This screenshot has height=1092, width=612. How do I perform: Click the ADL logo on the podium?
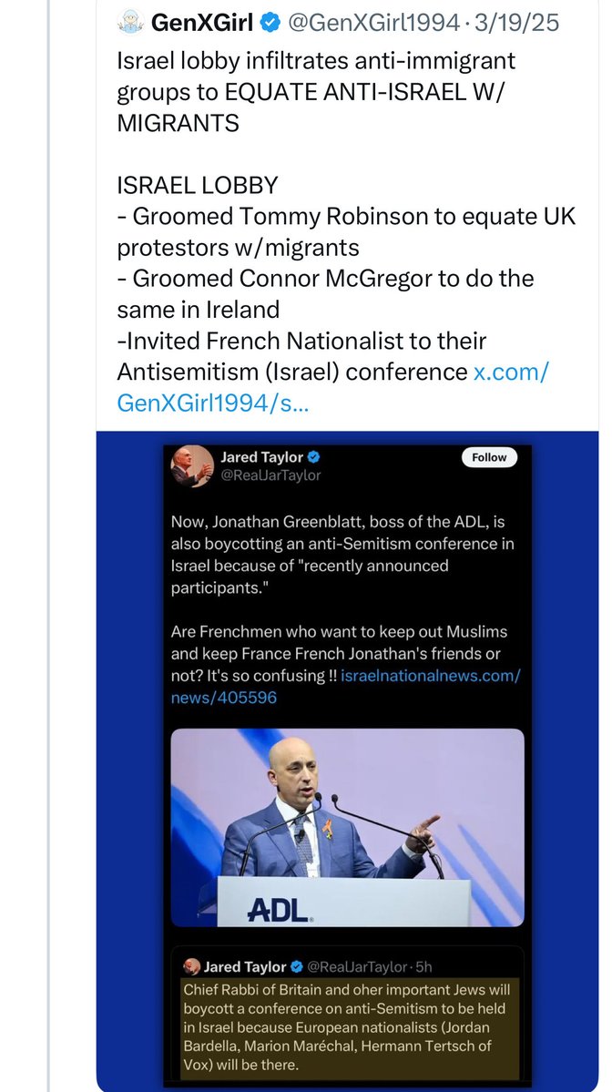[x=277, y=909]
